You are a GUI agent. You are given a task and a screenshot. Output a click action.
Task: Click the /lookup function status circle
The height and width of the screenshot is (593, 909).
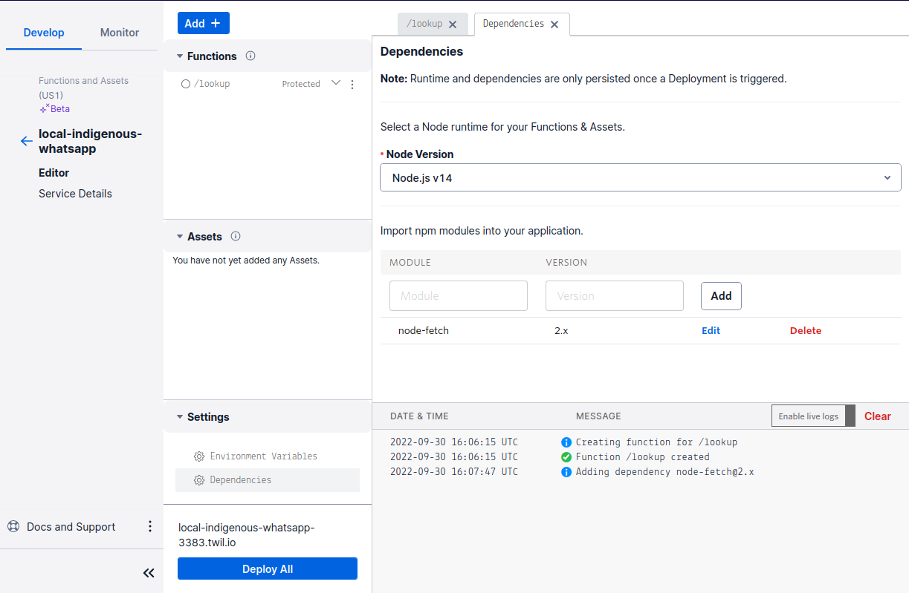click(186, 84)
